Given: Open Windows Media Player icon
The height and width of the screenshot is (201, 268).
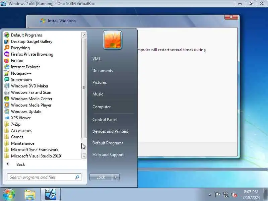Looking at the screenshot, I should (7, 105).
